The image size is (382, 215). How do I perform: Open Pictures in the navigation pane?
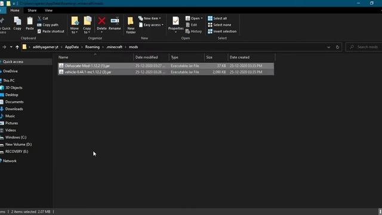coord(11,123)
